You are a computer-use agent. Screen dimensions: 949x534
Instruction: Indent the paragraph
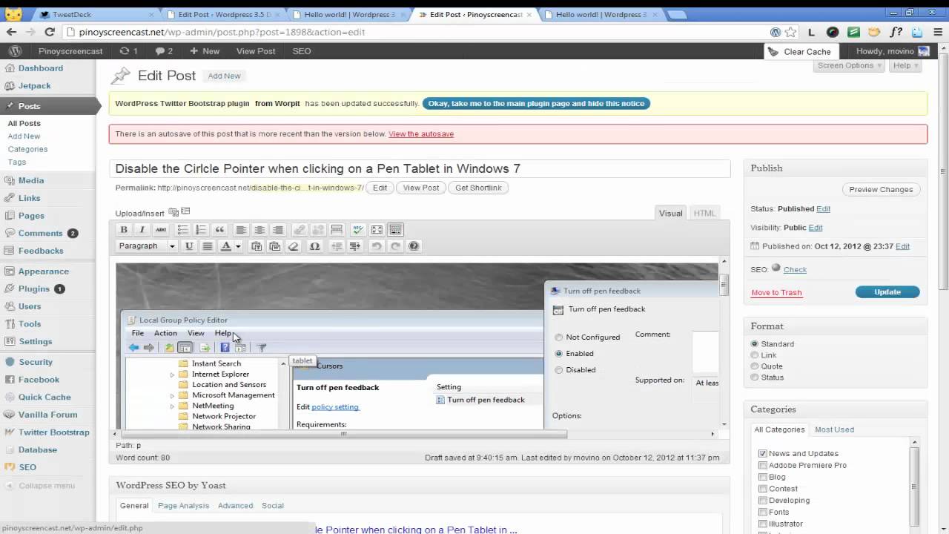355,246
